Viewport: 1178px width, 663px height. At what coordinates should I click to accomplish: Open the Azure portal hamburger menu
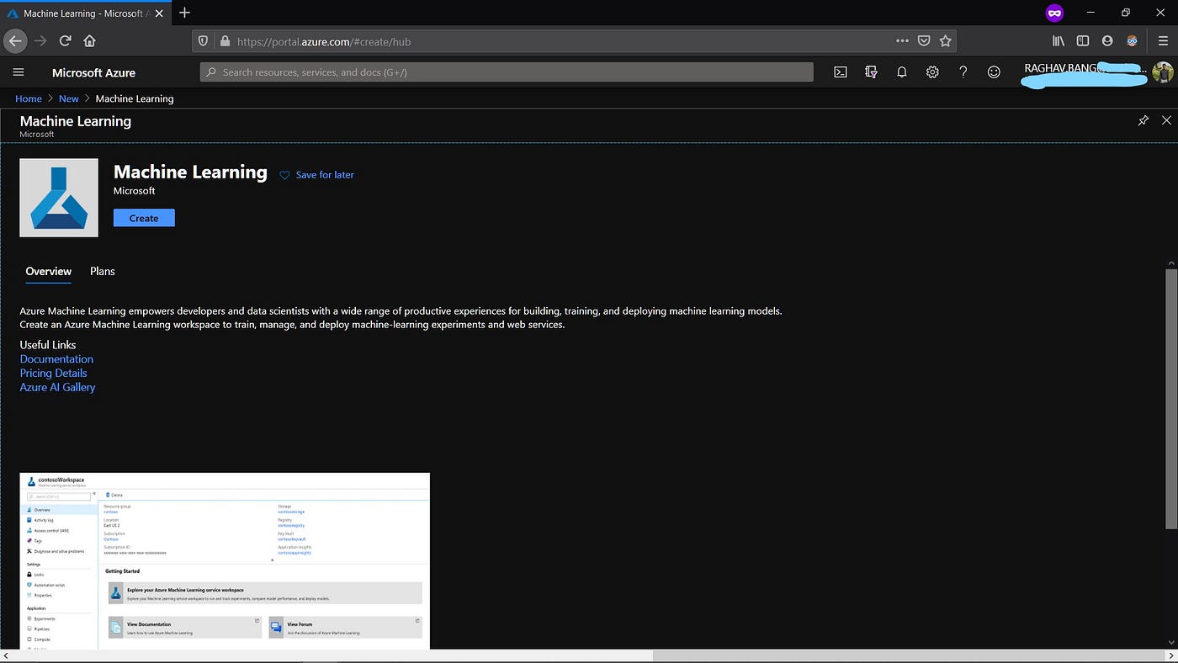[19, 72]
